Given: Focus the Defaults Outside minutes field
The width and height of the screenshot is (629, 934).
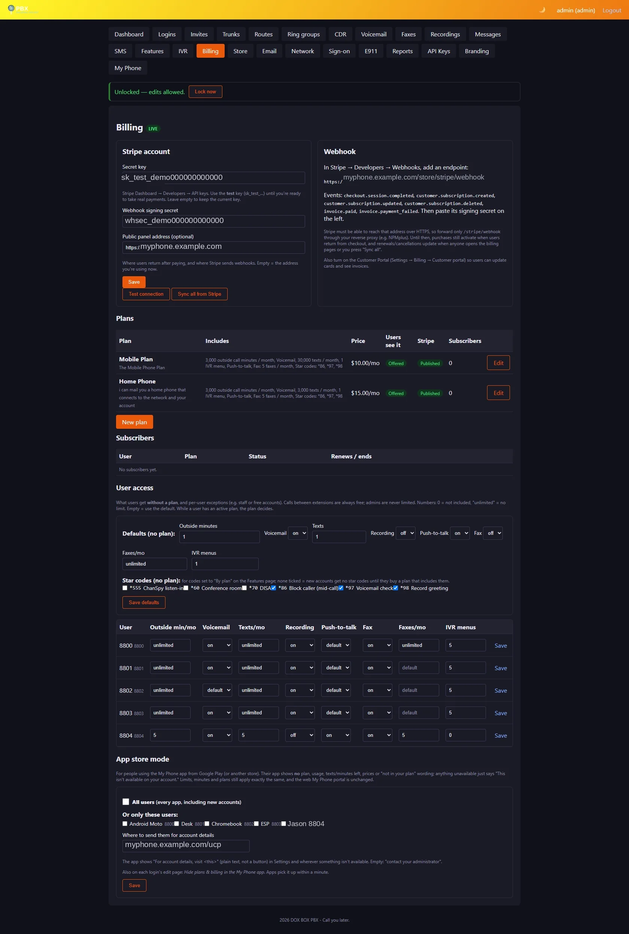Looking at the screenshot, I should 219,537.
